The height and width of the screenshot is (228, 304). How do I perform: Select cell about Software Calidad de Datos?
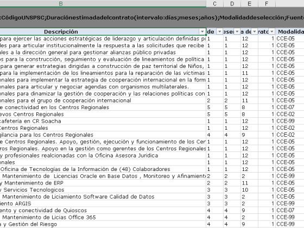[103, 197]
